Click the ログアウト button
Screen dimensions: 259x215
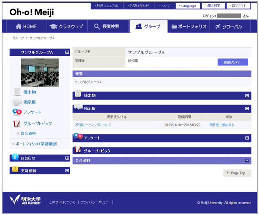(x=238, y=6)
